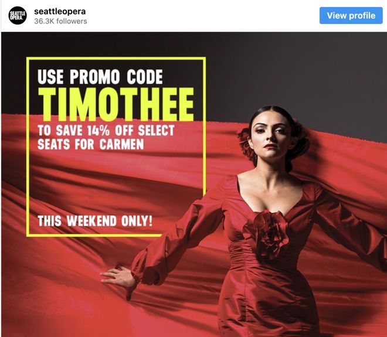Click the THIS WEEKEND ONLY! text
The height and width of the screenshot is (337, 387).
pyautogui.click(x=95, y=221)
